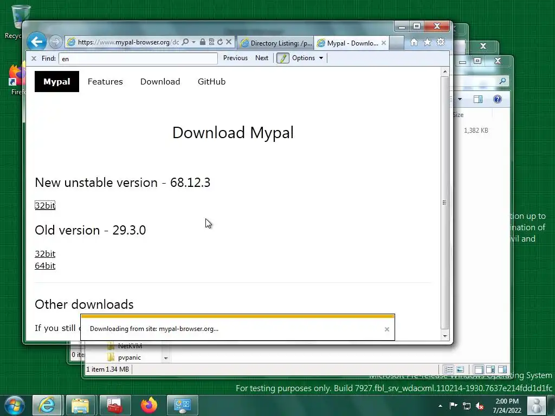This screenshot has height=416, width=555.
Task: Refresh the page with the reload icon
Action: (220, 42)
